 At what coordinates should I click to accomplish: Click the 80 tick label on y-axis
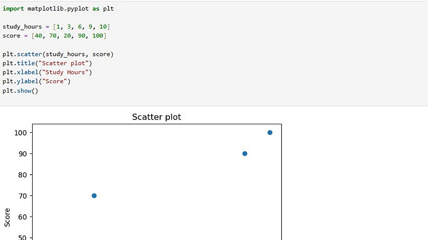[22, 175]
